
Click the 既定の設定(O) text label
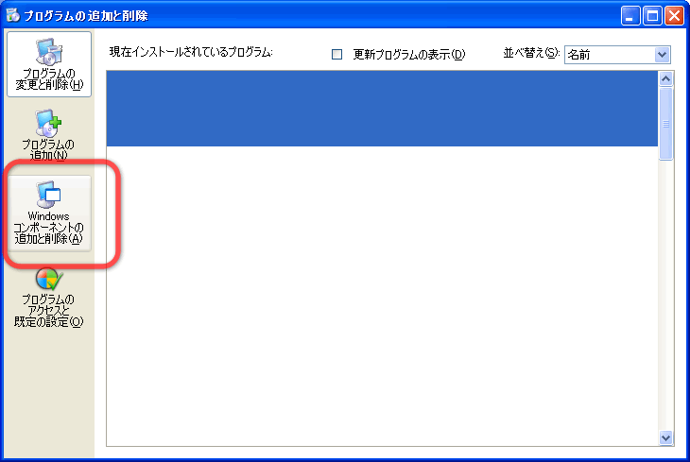48,321
